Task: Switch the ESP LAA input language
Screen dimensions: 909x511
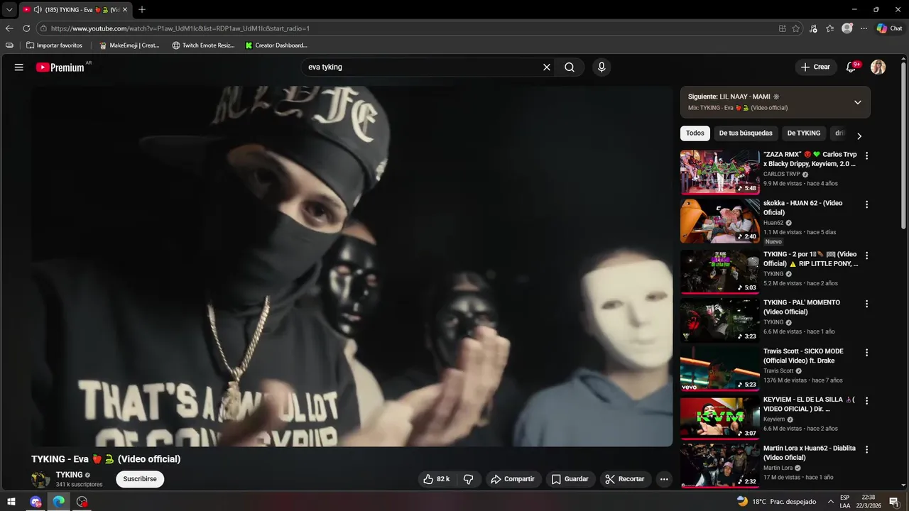Action: click(845, 502)
